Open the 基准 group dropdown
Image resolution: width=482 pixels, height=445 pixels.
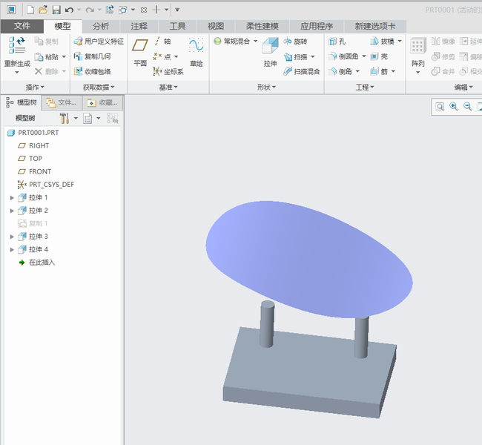click(168, 88)
